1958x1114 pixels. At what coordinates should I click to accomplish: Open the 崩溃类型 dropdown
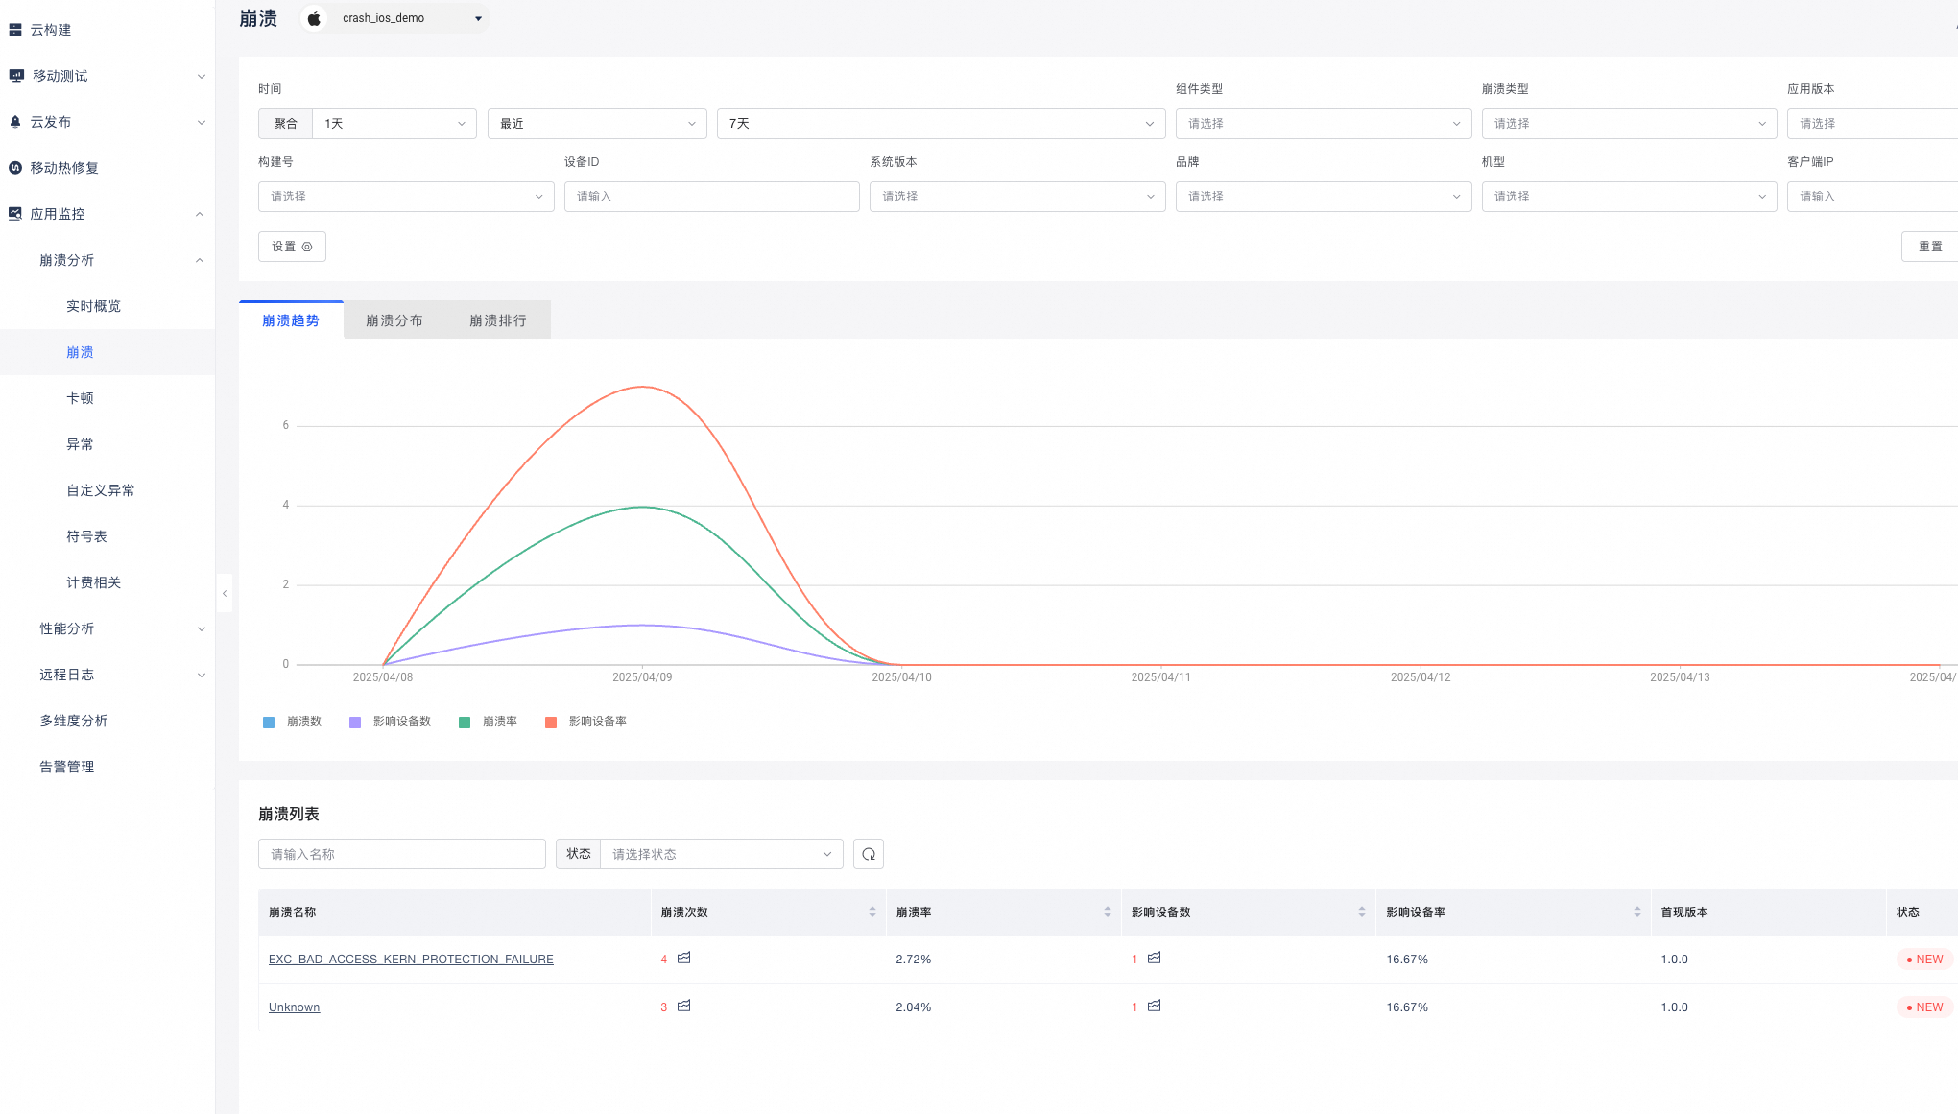click(1630, 124)
